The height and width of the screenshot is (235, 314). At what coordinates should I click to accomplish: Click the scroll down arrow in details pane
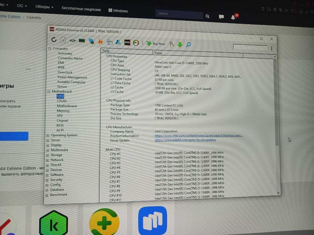[x=278, y=193]
